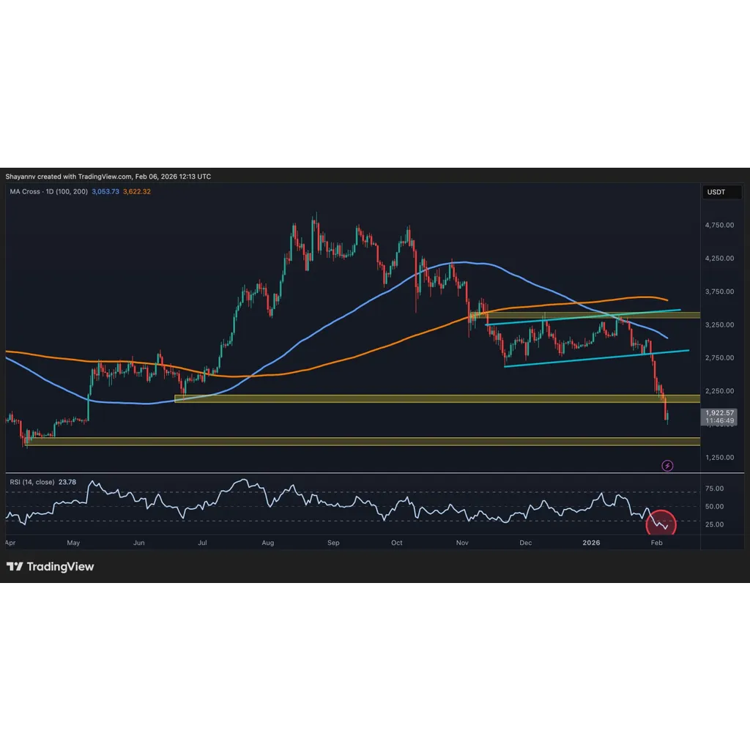This screenshot has width=750, height=750.
Task: Click the lowest yellow support zone
Action: click(x=363, y=442)
